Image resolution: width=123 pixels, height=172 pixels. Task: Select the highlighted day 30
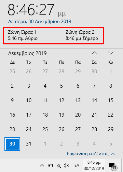point(12,144)
